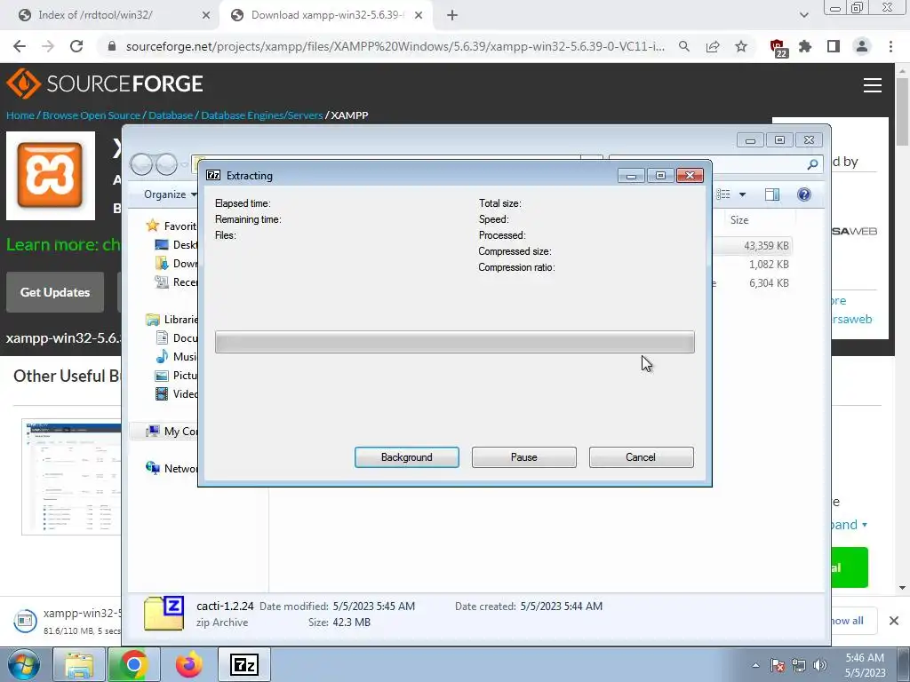
Task: Select Desktop in Explorer sidebar
Action: pyautogui.click(x=177, y=245)
